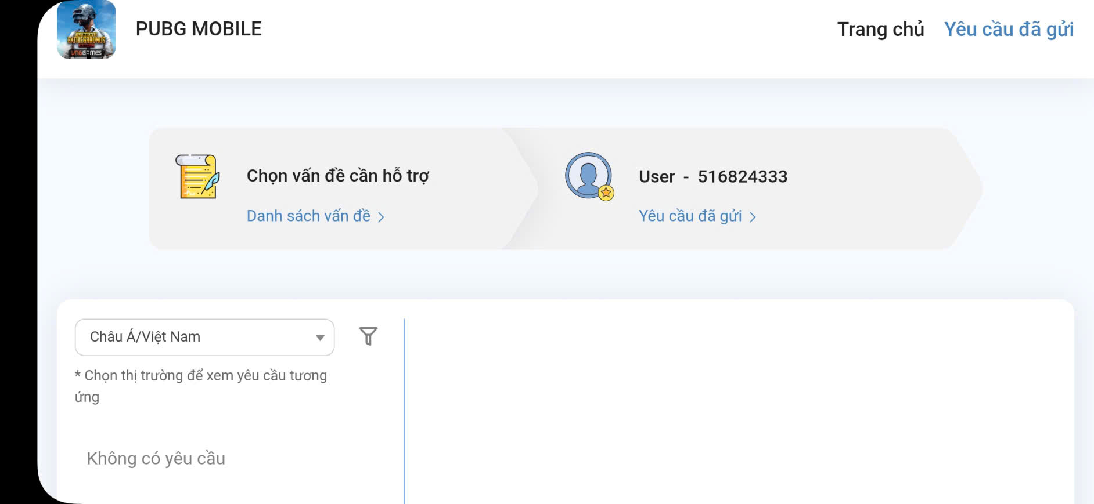Click the Không có yêu cầu empty message
Screen dimensions: 1094x504
(156, 458)
